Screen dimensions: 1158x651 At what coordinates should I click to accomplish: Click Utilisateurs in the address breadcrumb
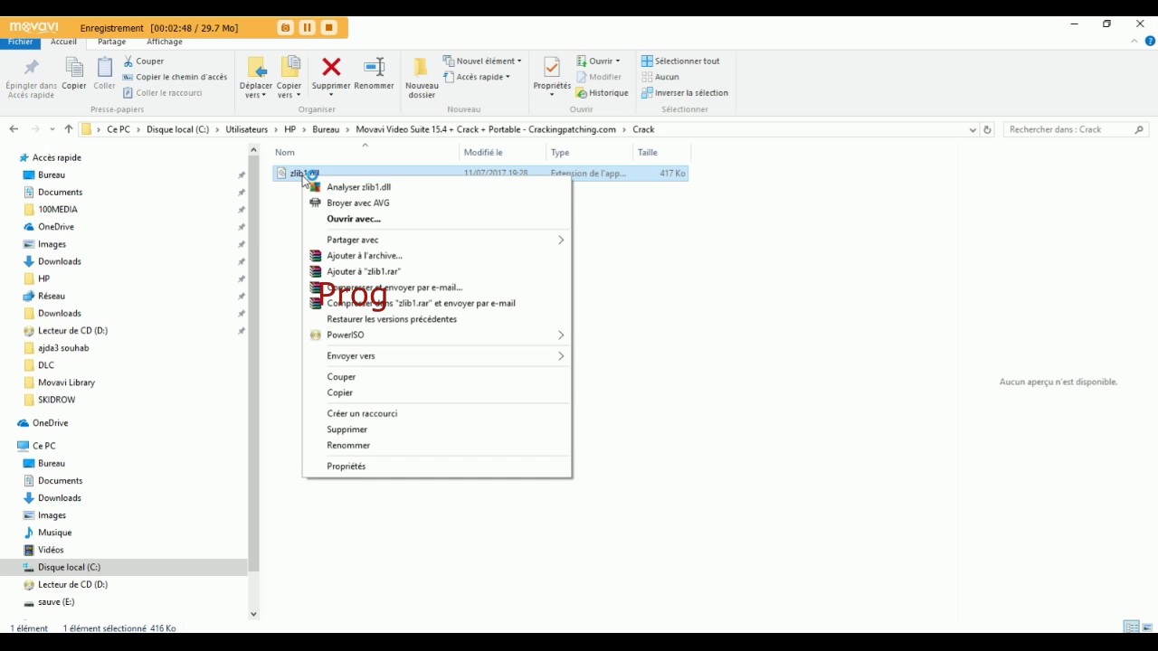tap(247, 129)
